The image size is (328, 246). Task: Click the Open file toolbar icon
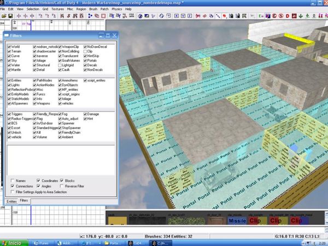pyautogui.click(x=4, y=16)
